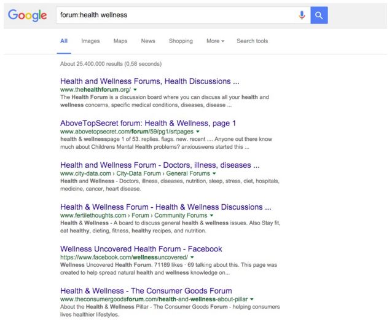Screen dimensions: 392x332
Task: Activate voice search microphone icon
Action: click(302, 15)
